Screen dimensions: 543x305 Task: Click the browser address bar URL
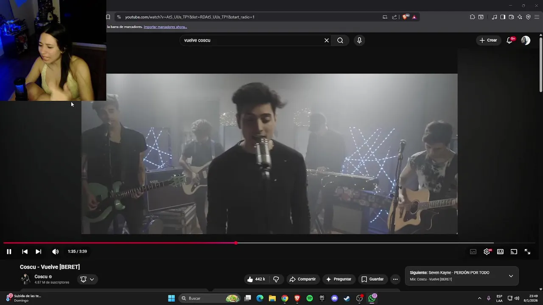click(x=190, y=17)
